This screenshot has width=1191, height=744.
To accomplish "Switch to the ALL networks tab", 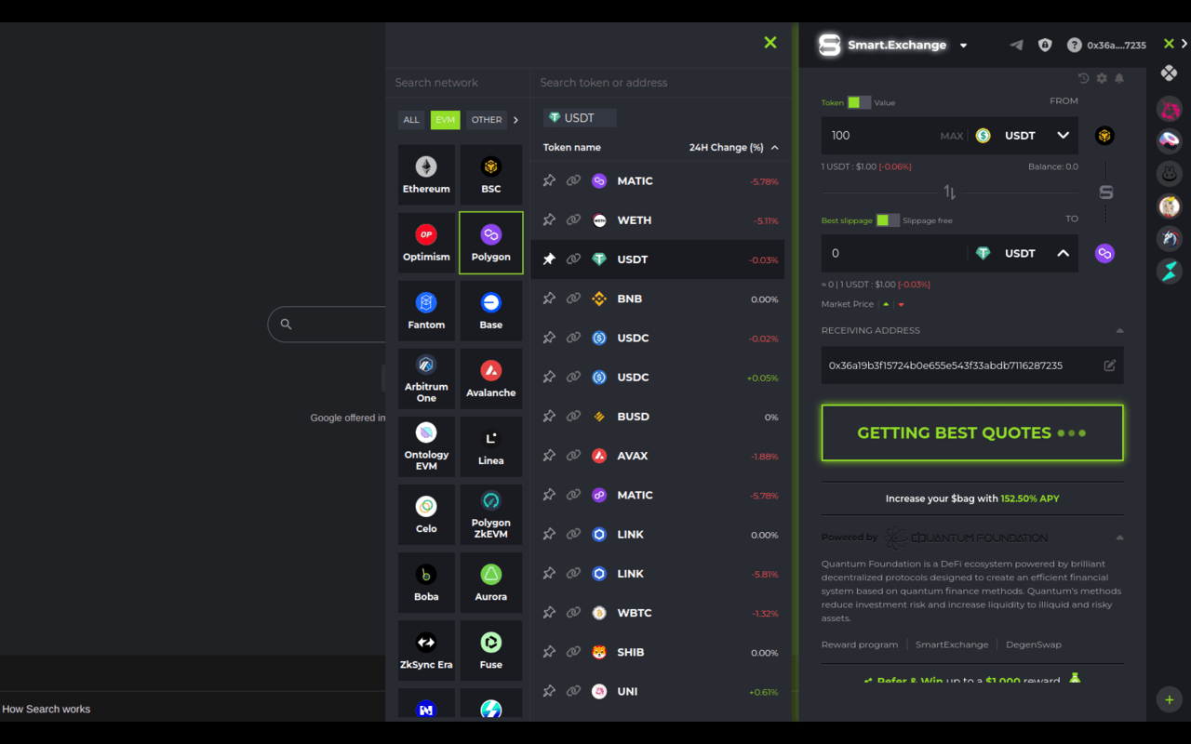I will (410, 119).
